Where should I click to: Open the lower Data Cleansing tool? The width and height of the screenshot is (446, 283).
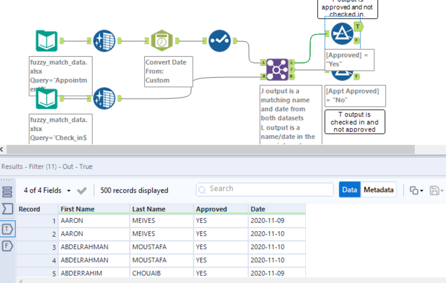click(x=103, y=98)
